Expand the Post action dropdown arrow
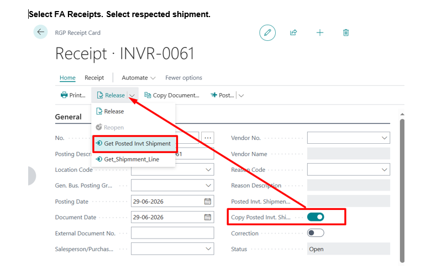The height and width of the screenshot is (276, 426). click(241, 95)
